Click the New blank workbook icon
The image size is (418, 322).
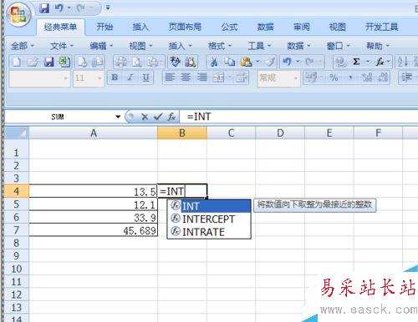tap(17, 62)
